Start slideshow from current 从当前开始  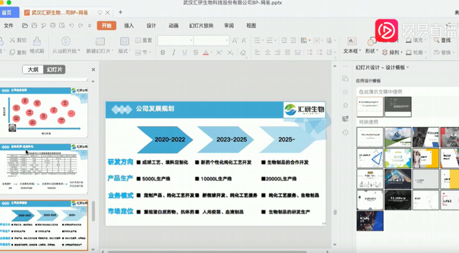point(66,45)
